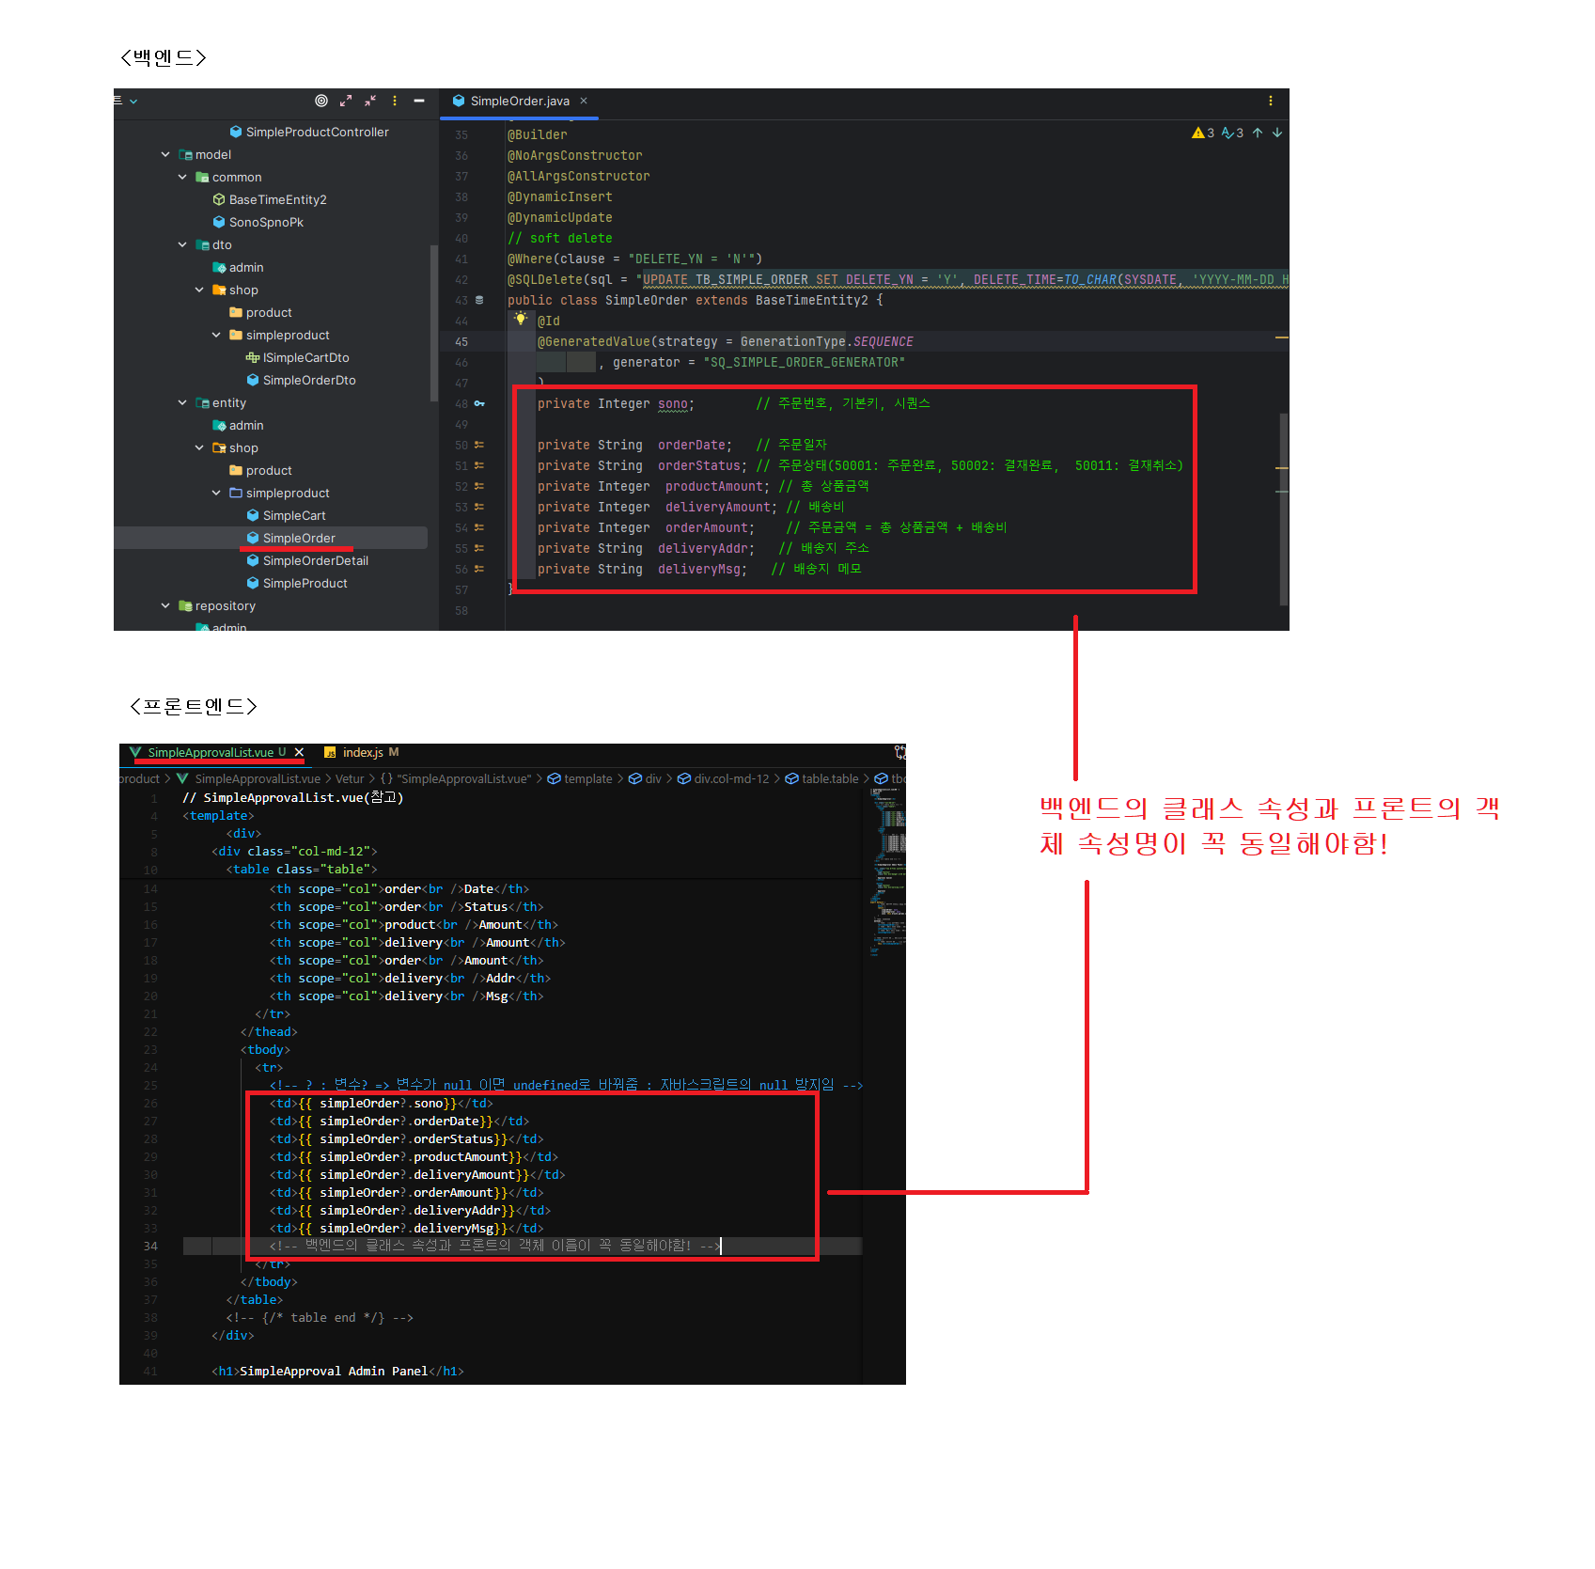Collapse the model package
The width and height of the screenshot is (1595, 1569).
pos(165,154)
